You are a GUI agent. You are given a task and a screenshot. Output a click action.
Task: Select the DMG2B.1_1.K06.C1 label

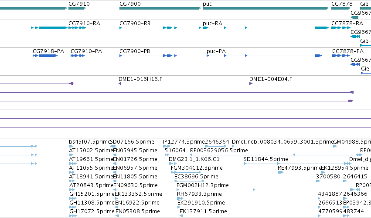click(x=194, y=159)
